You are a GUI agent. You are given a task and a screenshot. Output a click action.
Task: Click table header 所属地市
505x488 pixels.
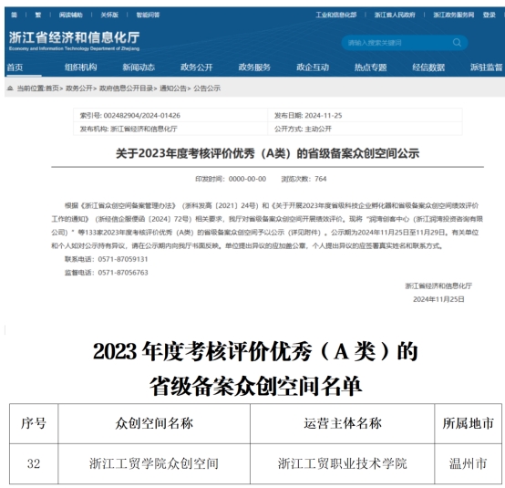(468, 423)
